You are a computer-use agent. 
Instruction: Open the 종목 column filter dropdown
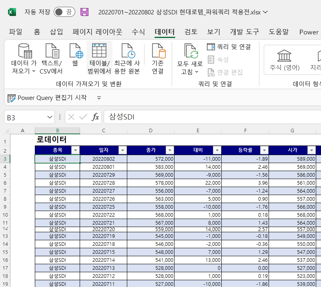(x=75, y=150)
